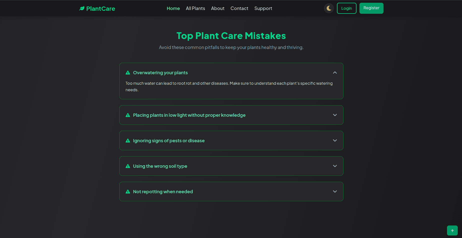Click the warning icon for repotting mistake
Screen dimensions: 462x238
click(x=128, y=191)
